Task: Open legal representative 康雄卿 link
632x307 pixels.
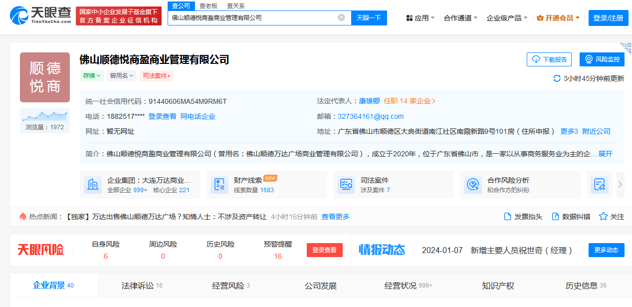Action: point(369,101)
